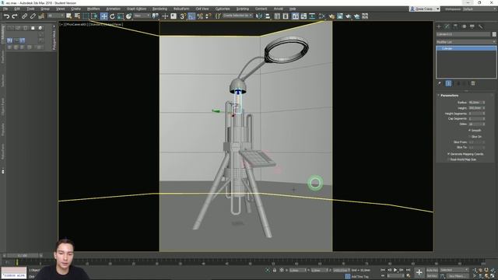Expand the Modifier List dropdown
The width and height of the screenshot is (498, 280).
466,42
